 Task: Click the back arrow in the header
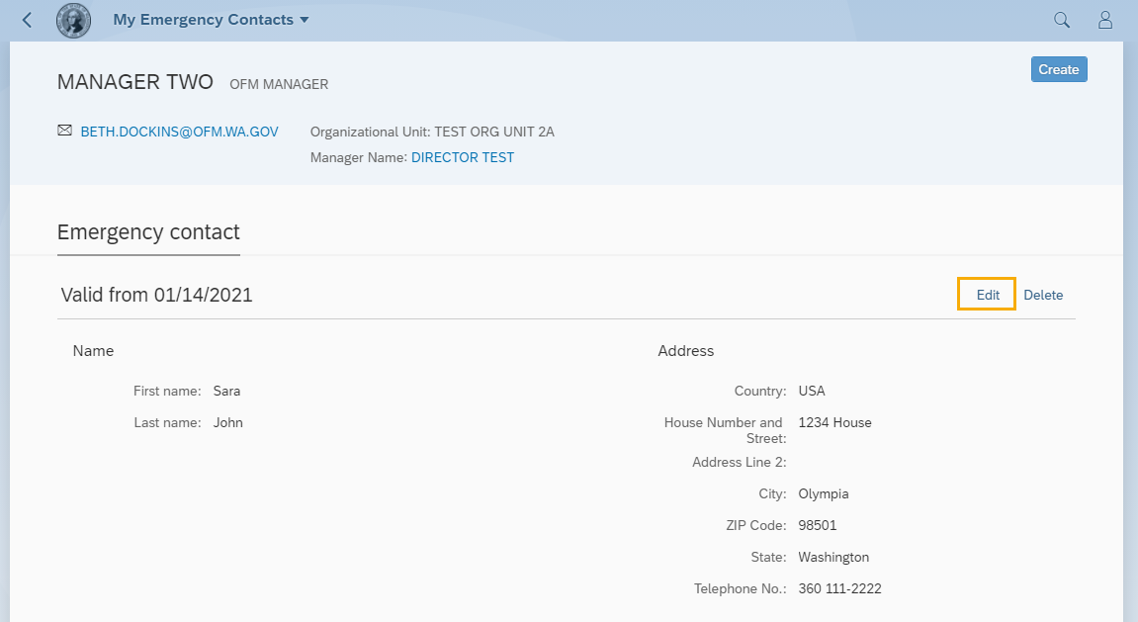point(27,20)
